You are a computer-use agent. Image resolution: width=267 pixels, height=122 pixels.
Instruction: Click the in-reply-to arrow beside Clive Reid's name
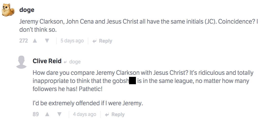pos(65,62)
